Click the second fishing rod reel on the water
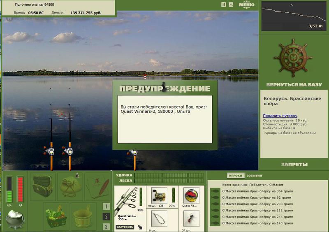The width and height of the screenshot is (329, 232). (x=69, y=151)
